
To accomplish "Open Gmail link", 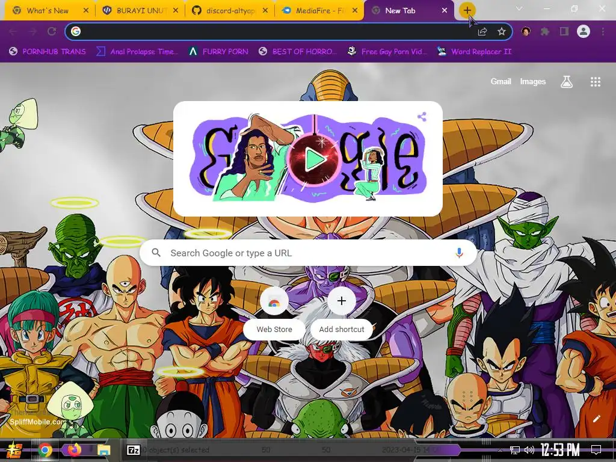I will pyautogui.click(x=501, y=82).
